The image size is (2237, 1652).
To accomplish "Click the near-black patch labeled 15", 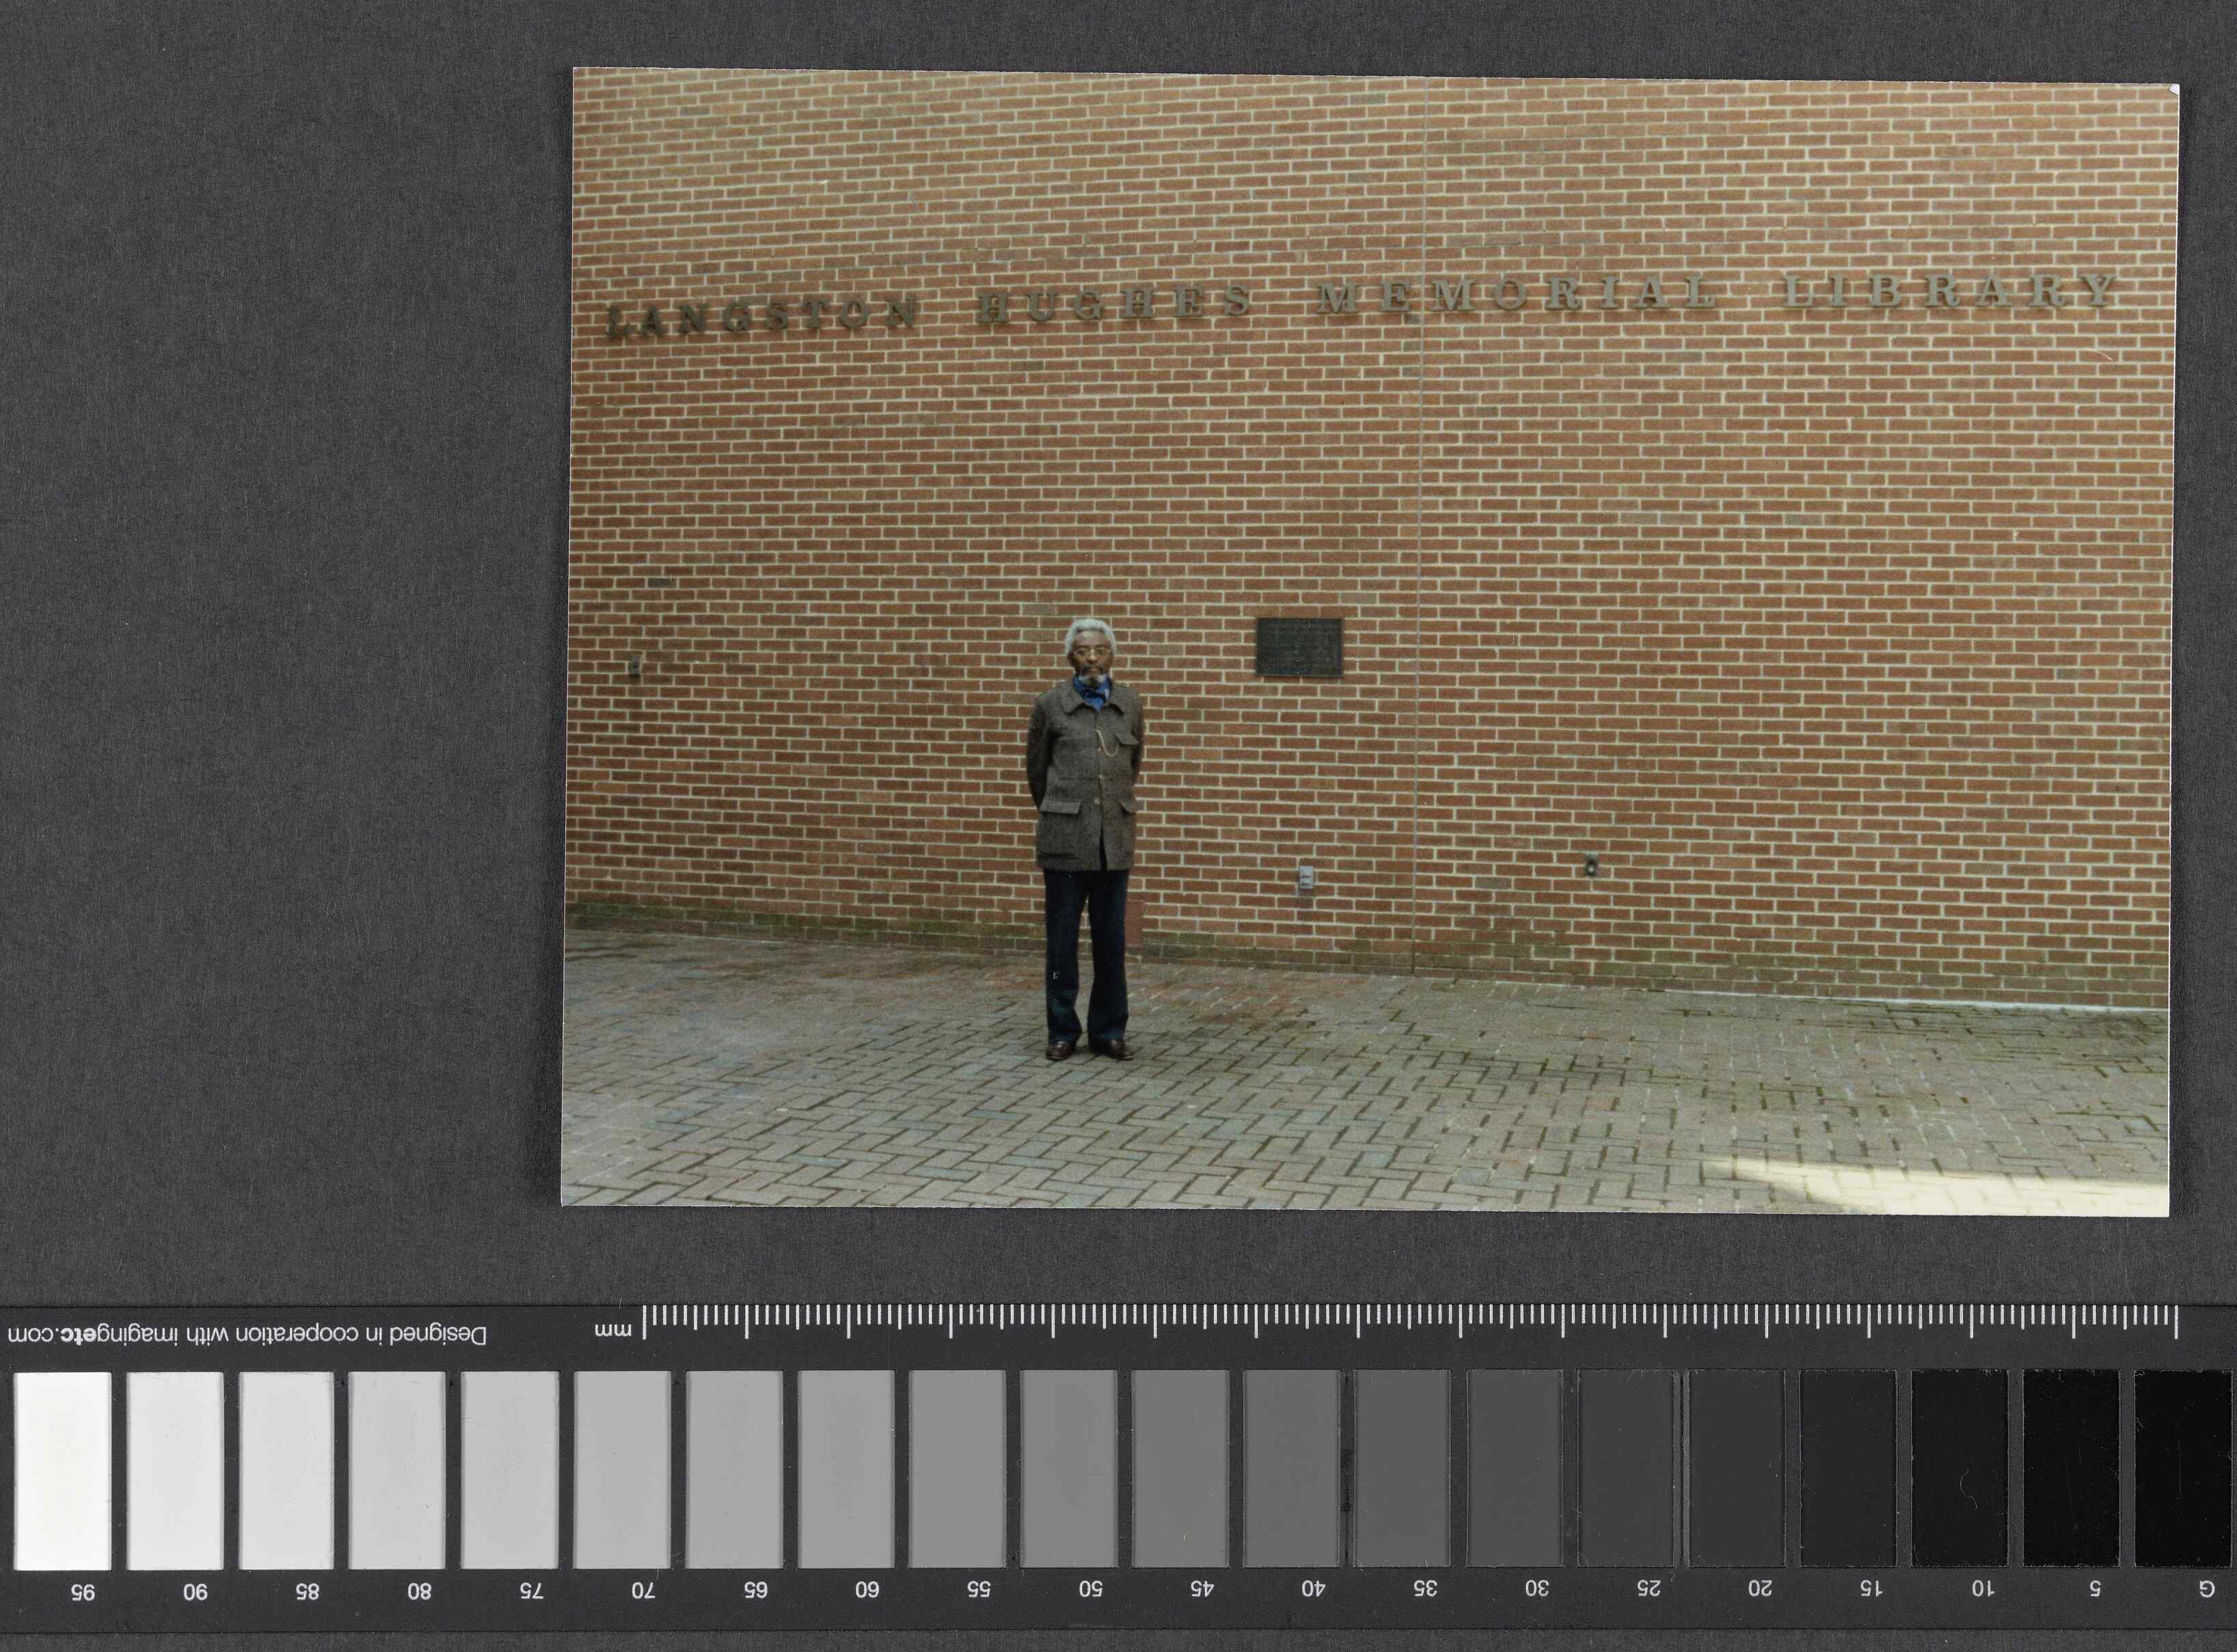I will coord(1848,1468).
